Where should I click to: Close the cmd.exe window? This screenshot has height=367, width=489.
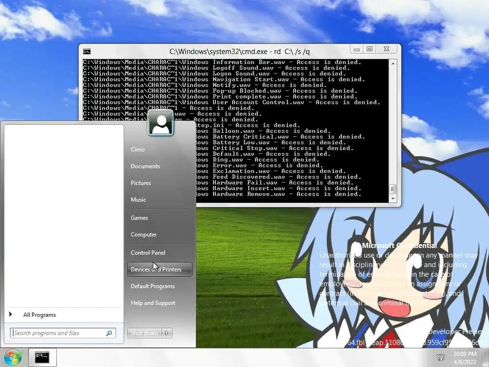tap(386, 49)
